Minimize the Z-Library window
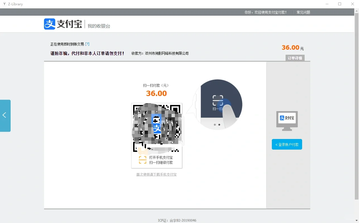The height and width of the screenshot is (223, 359). (x=327, y=4)
